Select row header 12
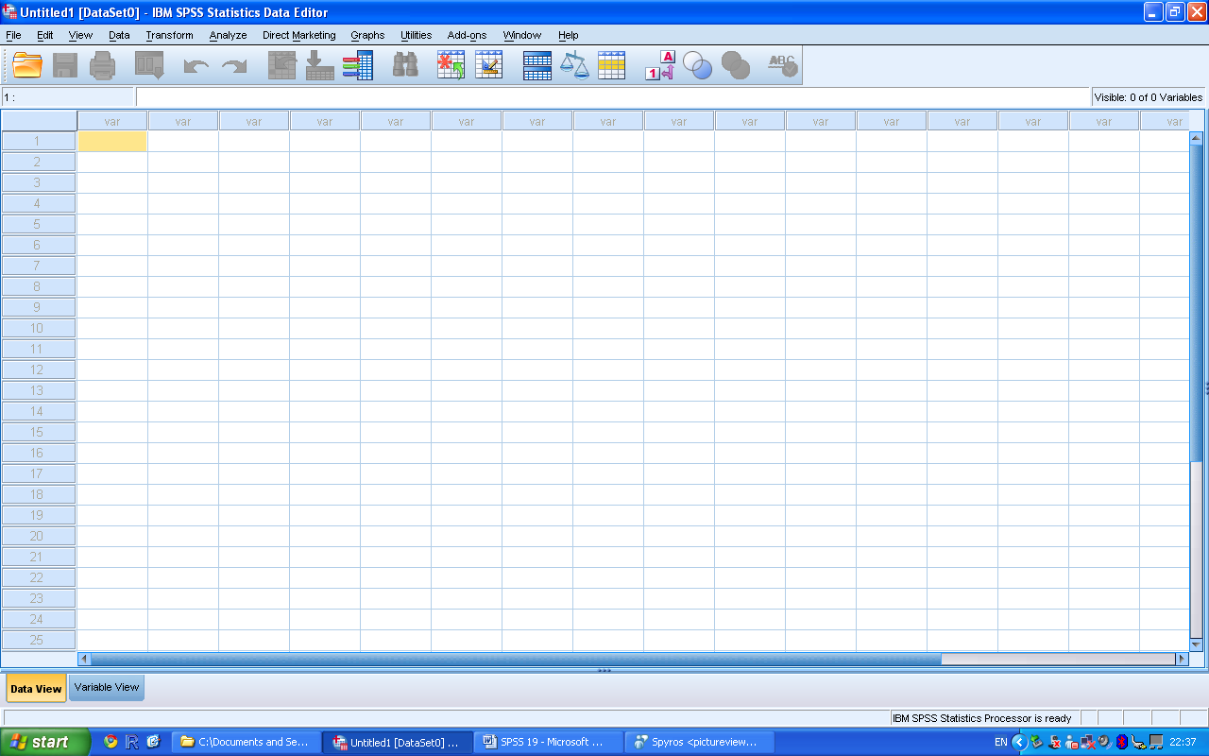Viewport: 1209px width, 756px height. coord(38,369)
